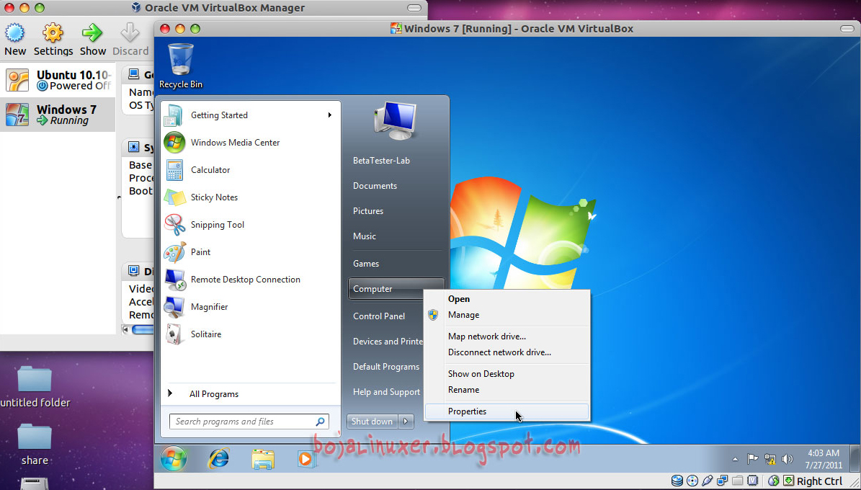
Task: Click the mouse integration status icon
Action: tap(773, 481)
